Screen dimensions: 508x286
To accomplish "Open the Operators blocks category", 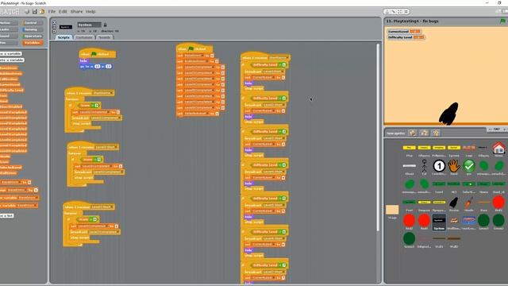I will click(x=33, y=36).
